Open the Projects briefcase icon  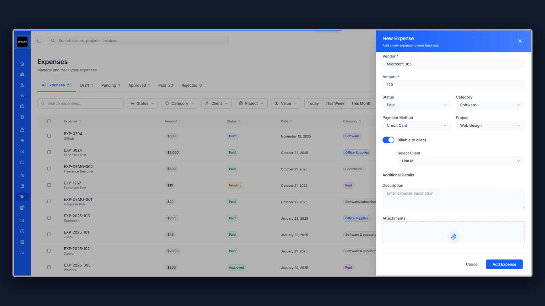pyautogui.click(x=22, y=106)
